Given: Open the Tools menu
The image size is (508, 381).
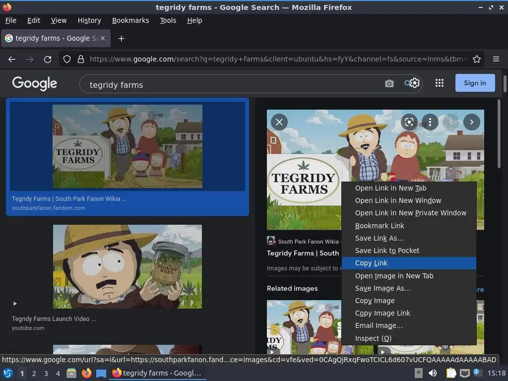Looking at the screenshot, I should (x=168, y=20).
